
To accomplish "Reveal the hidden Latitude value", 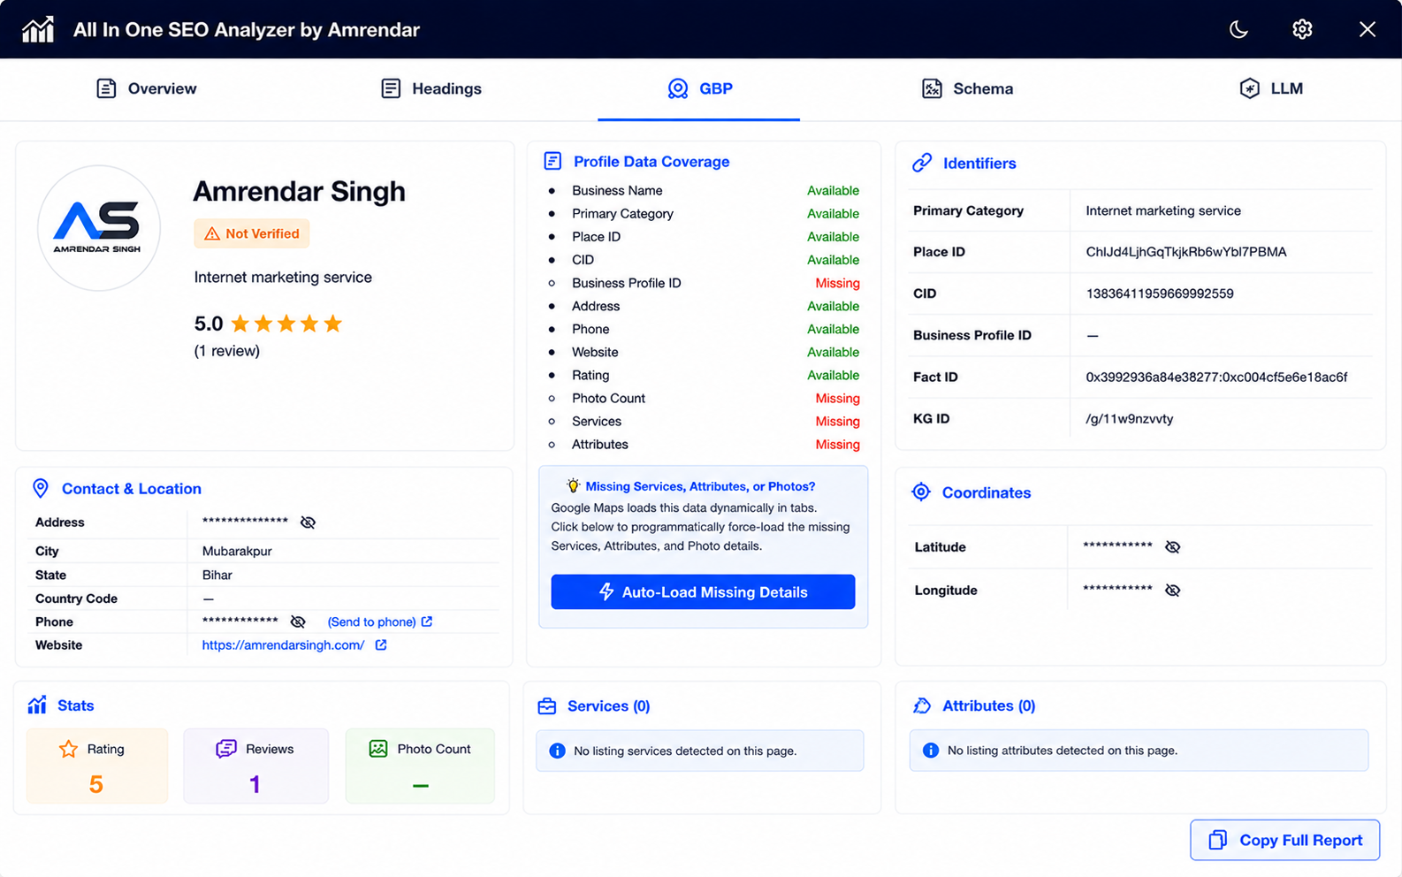I will 1172,547.
